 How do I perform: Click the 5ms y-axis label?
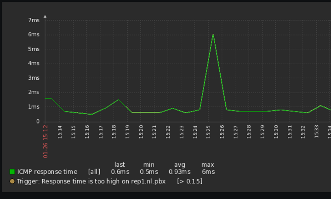click(34, 49)
